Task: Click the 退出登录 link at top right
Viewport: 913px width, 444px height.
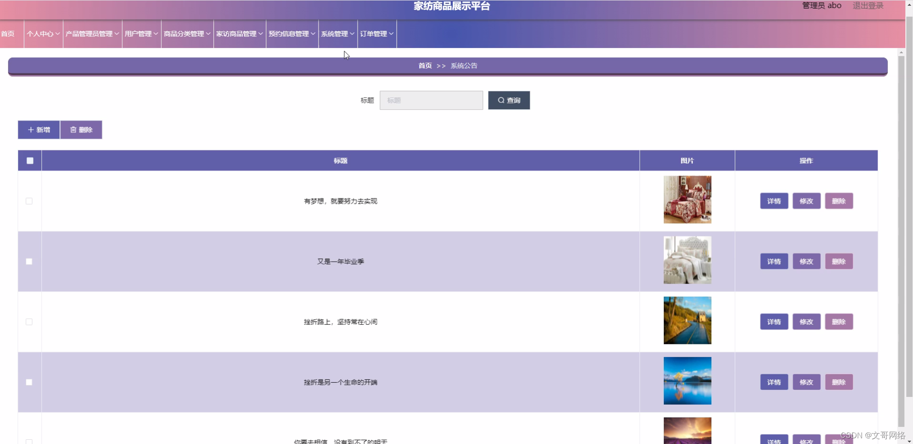Action: pyautogui.click(x=867, y=6)
